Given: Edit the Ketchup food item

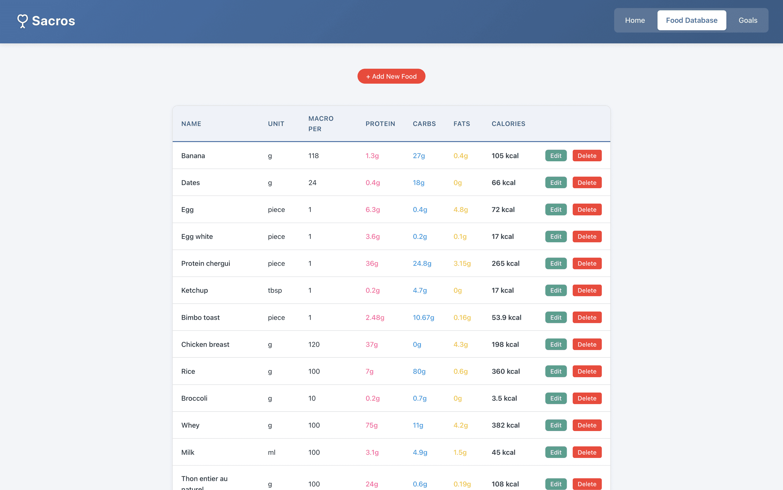Looking at the screenshot, I should click(x=555, y=291).
